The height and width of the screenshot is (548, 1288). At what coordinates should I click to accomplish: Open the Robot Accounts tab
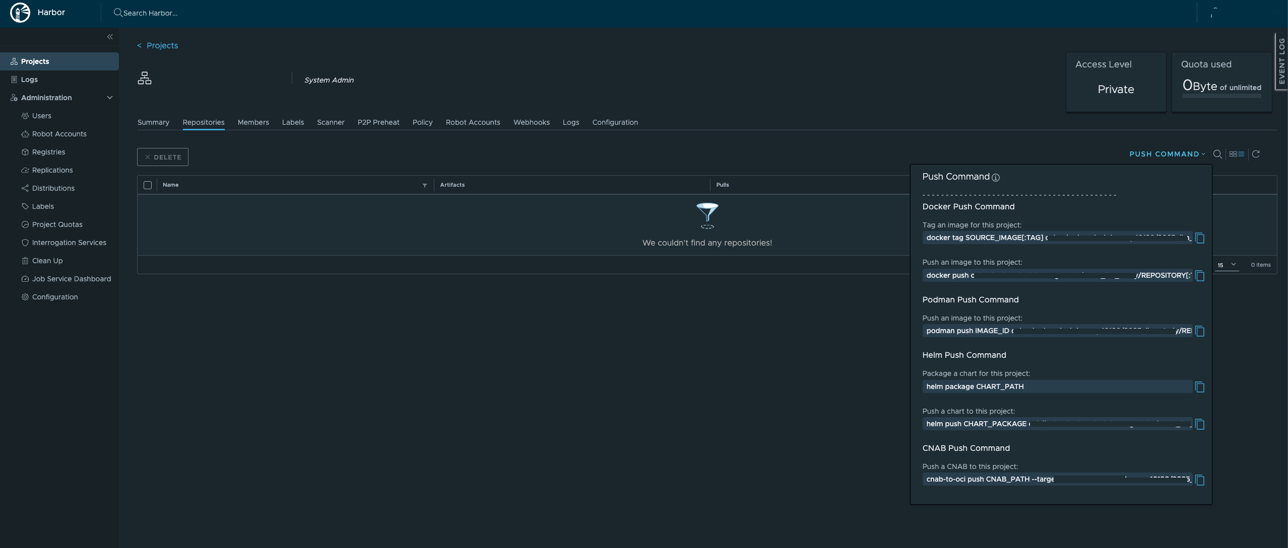point(473,122)
